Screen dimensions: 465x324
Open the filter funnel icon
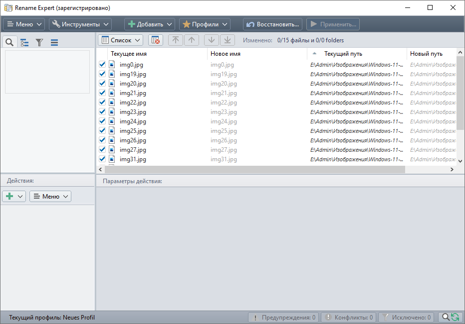click(39, 42)
